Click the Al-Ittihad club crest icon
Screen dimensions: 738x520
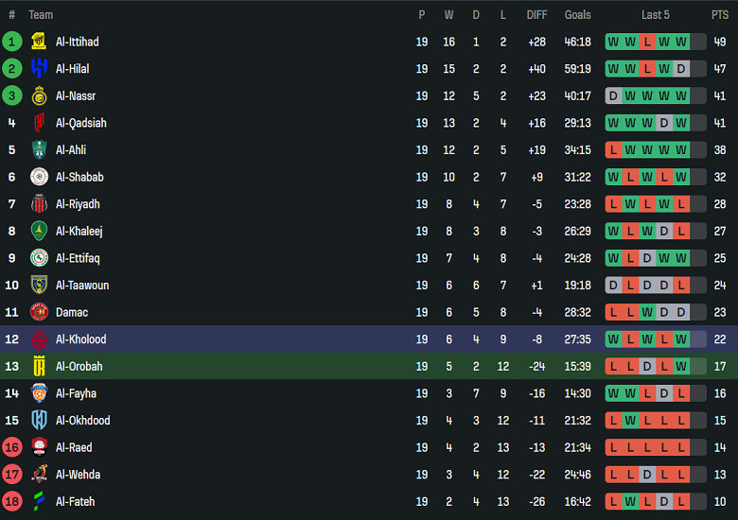[39, 42]
